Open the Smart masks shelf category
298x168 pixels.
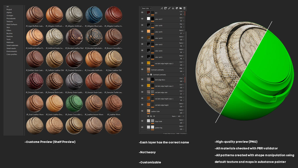click(11, 49)
